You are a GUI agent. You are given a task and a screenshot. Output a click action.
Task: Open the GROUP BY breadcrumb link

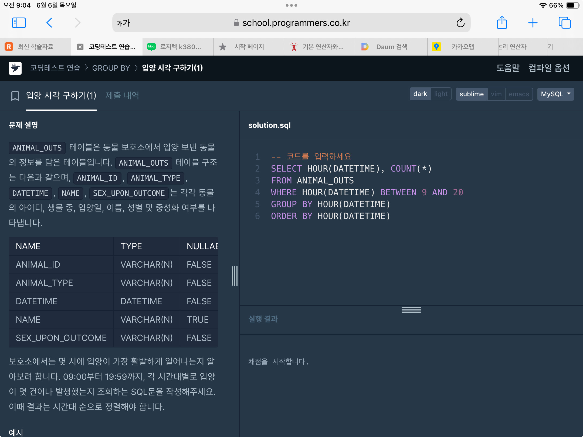point(111,68)
